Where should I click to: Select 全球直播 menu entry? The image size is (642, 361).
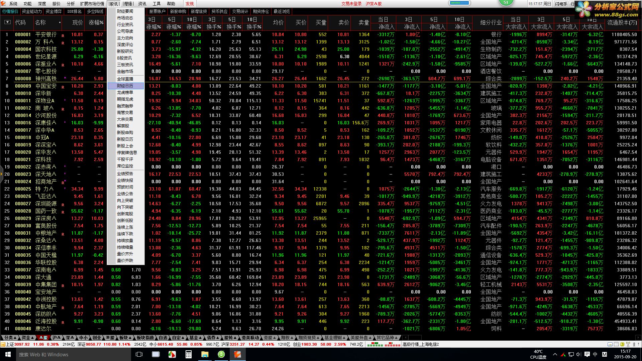(126, 79)
